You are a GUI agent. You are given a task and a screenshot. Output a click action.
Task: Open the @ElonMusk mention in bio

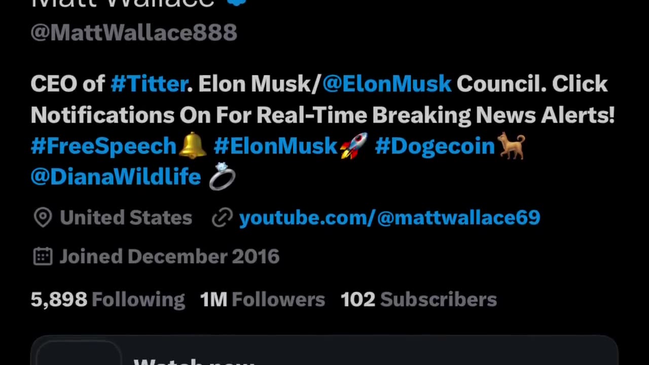coord(387,84)
